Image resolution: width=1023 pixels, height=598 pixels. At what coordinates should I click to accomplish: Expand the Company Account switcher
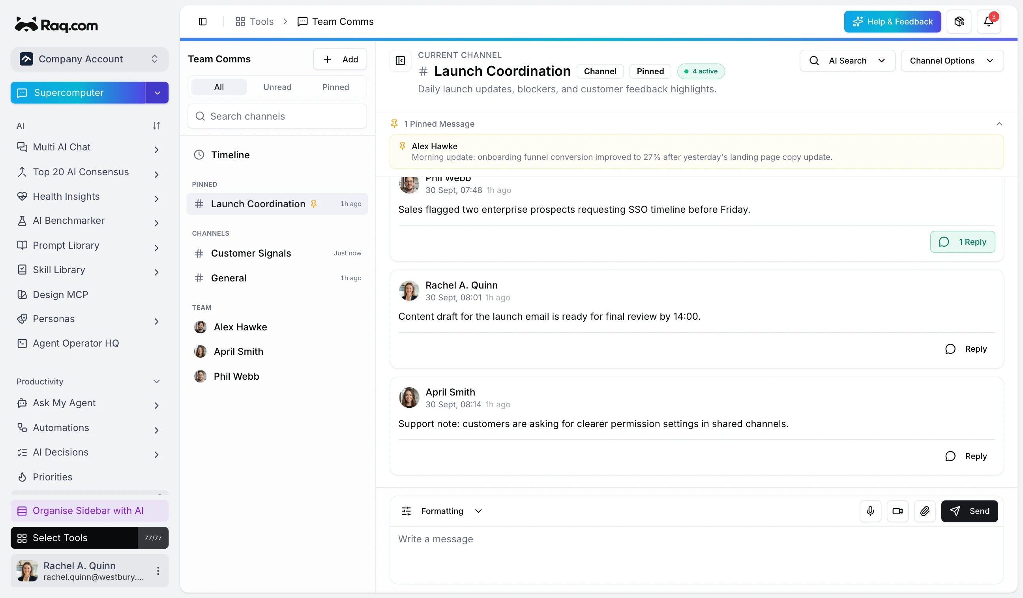click(x=89, y=59)
